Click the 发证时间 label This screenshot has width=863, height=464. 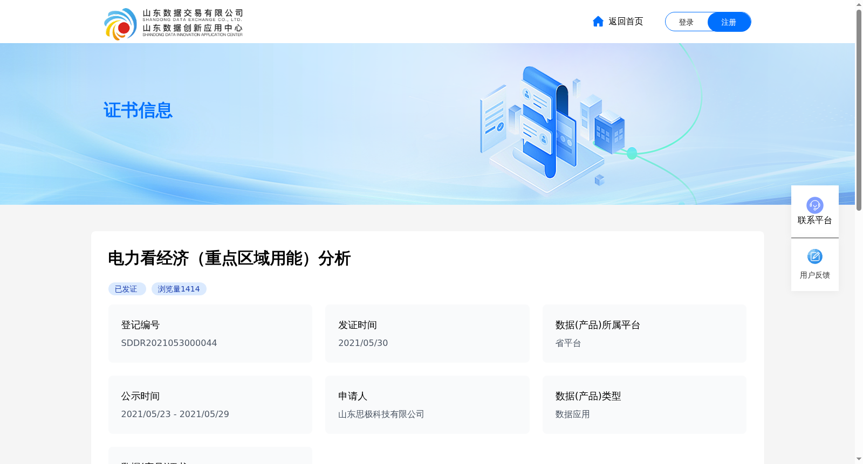click(x=358, y=325)
